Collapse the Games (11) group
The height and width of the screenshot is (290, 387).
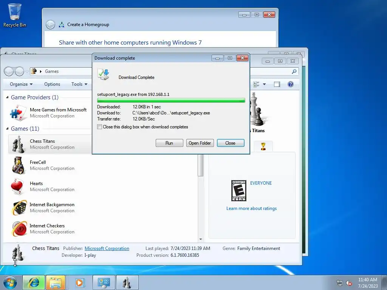7,129
